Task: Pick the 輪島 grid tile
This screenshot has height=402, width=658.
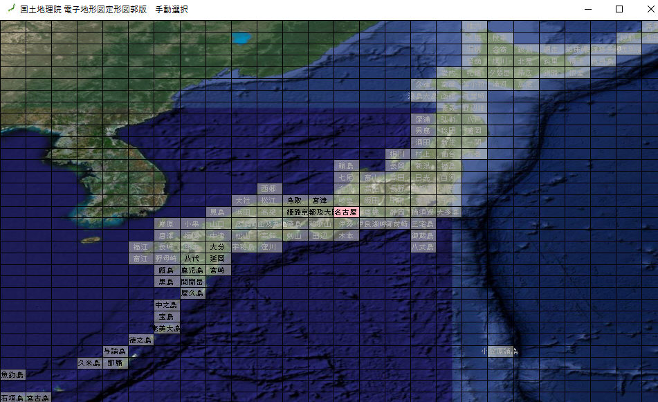Action: (x=346, y=165)
